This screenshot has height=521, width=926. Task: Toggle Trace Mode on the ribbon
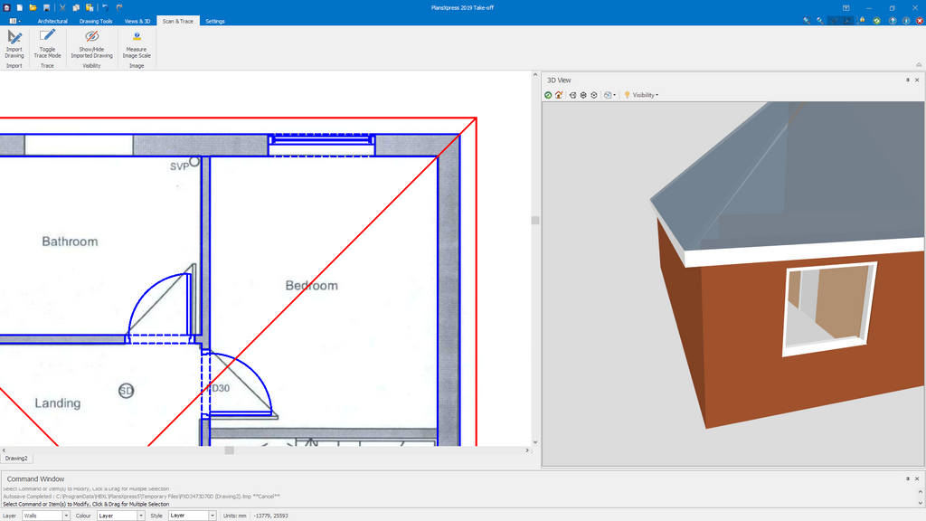click(47, 43)
